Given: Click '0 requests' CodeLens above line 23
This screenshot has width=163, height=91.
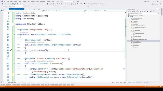Looking at the screenshot, I should click(39, 61).
